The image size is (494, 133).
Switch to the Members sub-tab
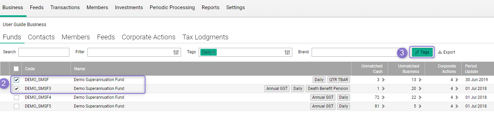pyautogui.click(x=76, y=37)
